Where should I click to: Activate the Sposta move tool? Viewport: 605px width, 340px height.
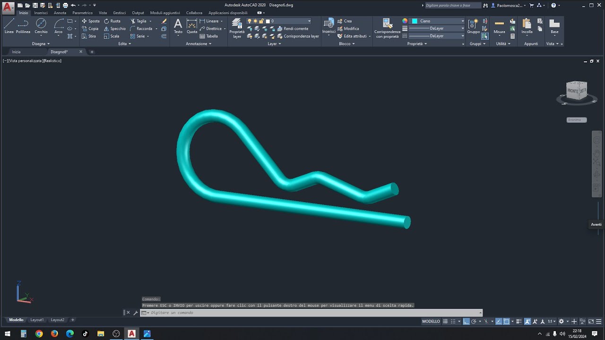tap(90, 21)
